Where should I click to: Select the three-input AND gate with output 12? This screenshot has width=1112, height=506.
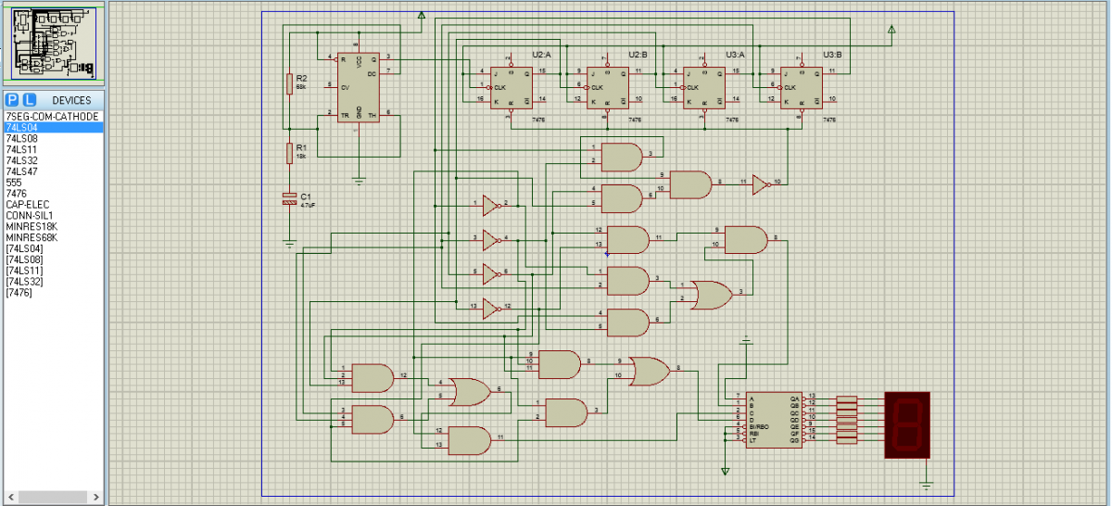[x=373, y=377]
